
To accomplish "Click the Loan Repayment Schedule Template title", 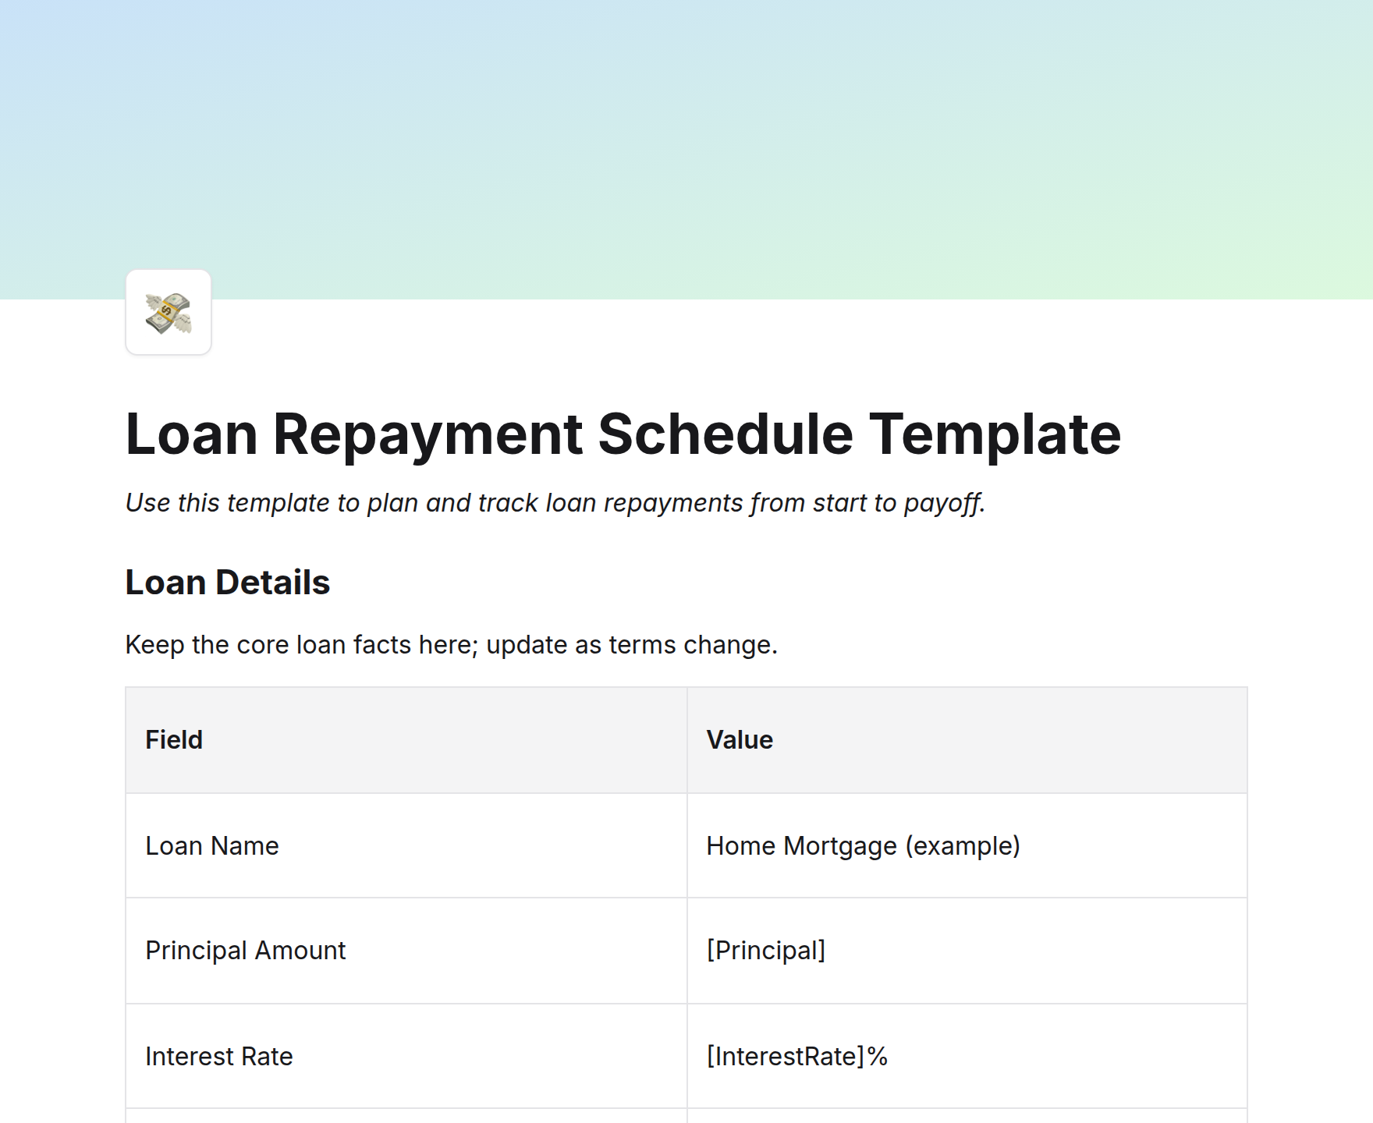I will 623,434.
